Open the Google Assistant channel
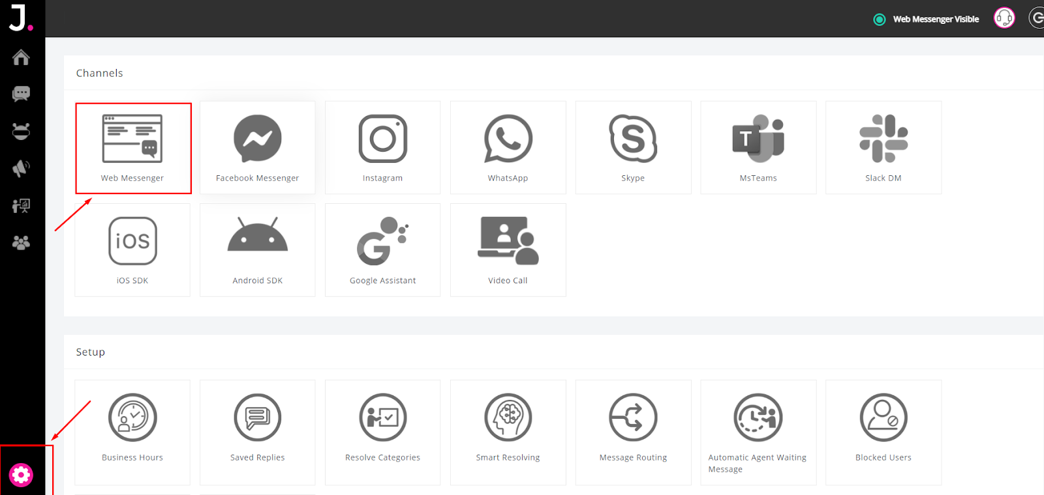 383,250
